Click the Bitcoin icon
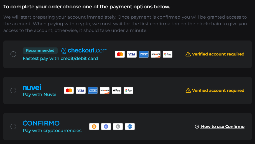 click(94, 127)
